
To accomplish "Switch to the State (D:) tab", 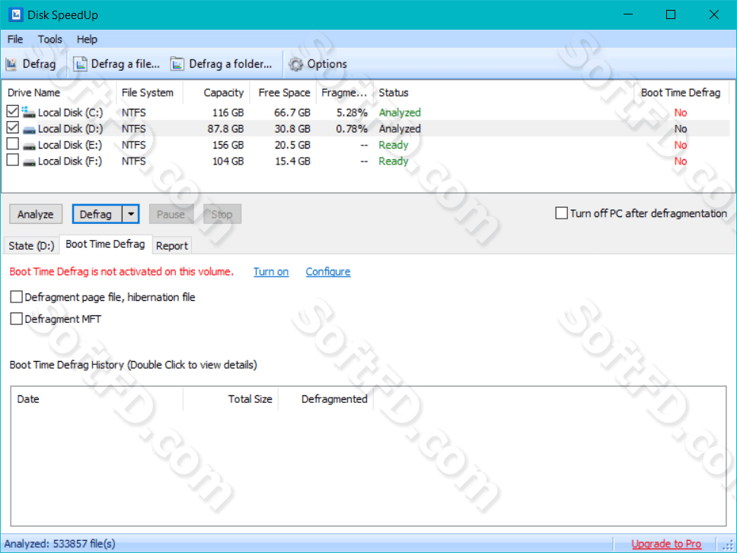I will [x=31, y=245].
